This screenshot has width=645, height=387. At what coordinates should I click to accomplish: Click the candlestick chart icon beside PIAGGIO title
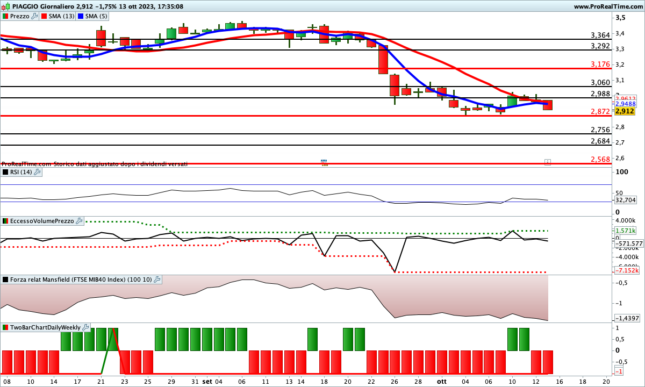click(4, 6)
